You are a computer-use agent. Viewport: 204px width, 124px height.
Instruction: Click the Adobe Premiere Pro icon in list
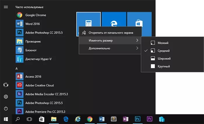coord(20,111)
